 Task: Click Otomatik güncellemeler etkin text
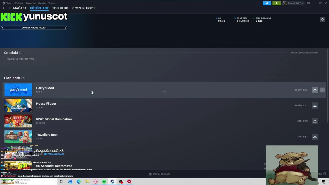pyautogui.click(x=304, y=53)
